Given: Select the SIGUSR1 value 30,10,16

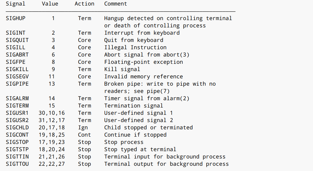Looking at the screenshot, I should 52,113.
